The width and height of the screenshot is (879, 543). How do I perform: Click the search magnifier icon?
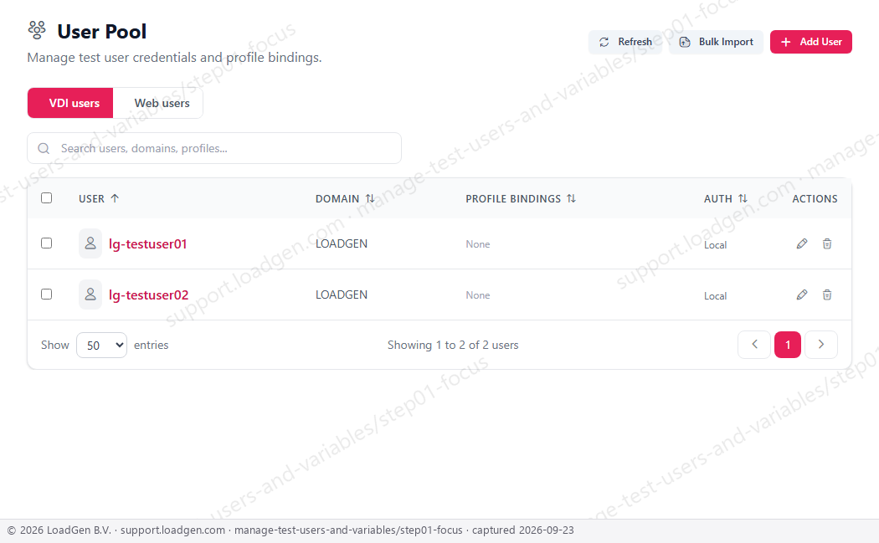(x=44, y=148)
